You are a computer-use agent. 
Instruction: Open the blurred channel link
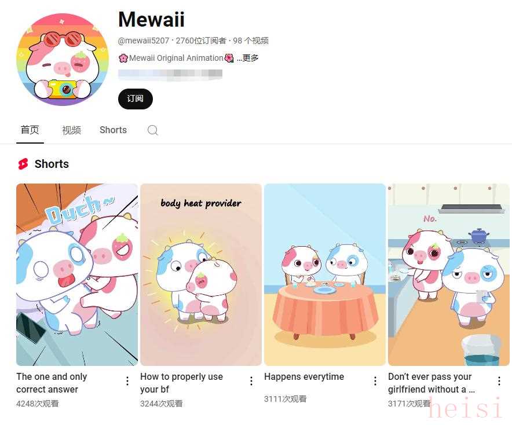click(170, 75)
